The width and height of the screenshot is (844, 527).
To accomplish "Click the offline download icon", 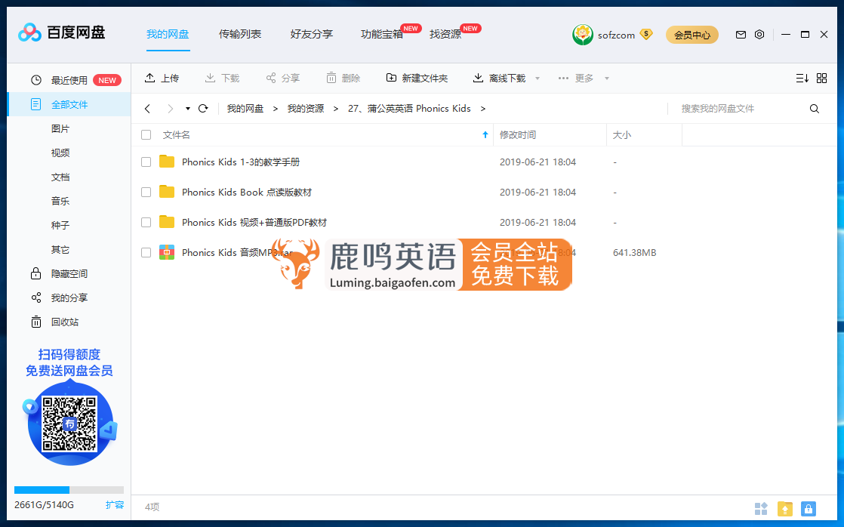I will [x=478, y=78].
